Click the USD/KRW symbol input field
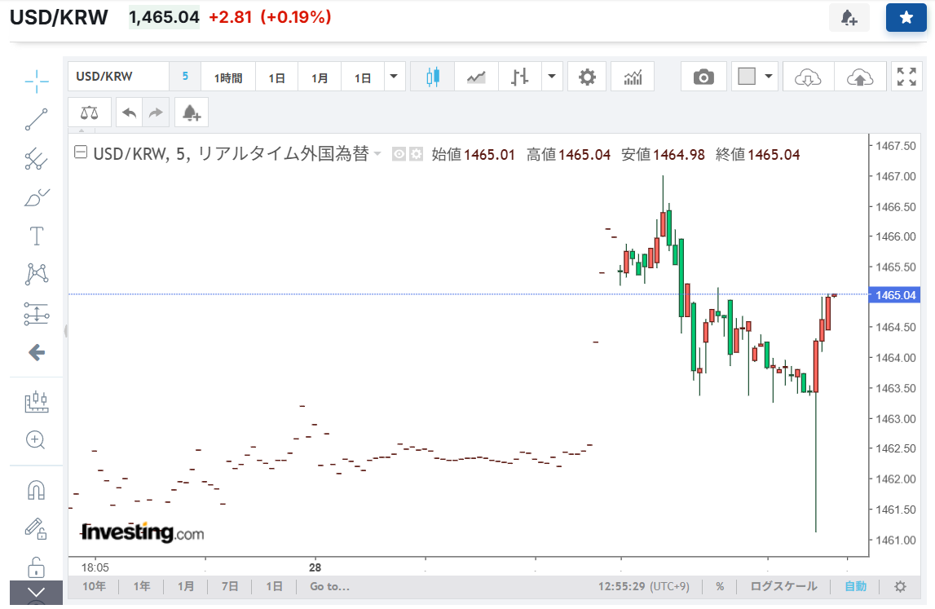 118,77
